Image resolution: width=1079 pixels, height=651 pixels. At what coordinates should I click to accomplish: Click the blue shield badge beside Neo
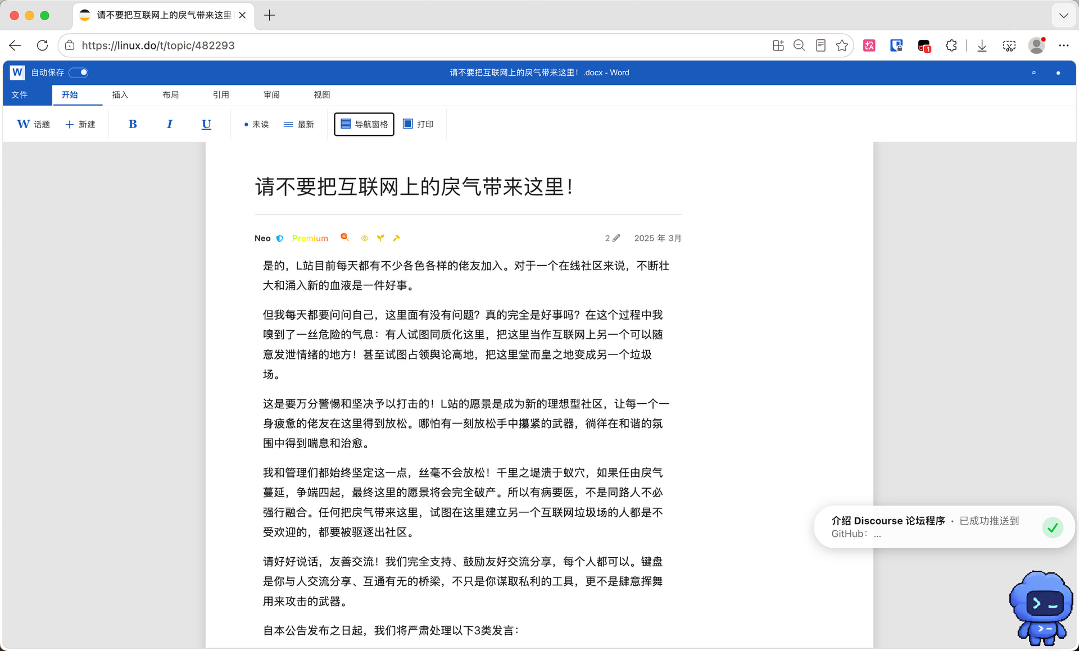[280, 238]
